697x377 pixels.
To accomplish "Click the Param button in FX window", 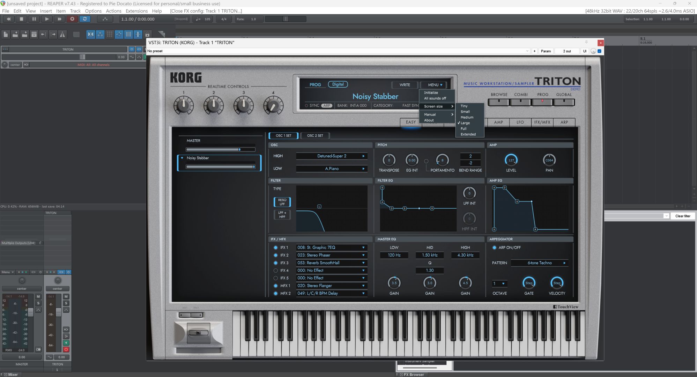I will coord(546,51).
